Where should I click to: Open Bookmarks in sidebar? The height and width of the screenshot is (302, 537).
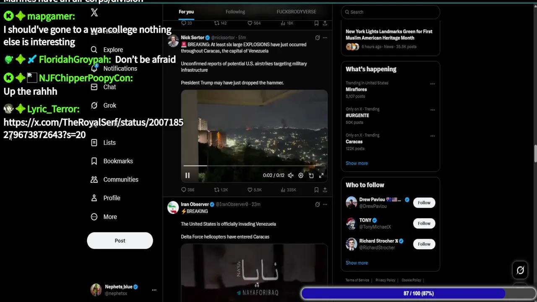[x=112, y=161]
